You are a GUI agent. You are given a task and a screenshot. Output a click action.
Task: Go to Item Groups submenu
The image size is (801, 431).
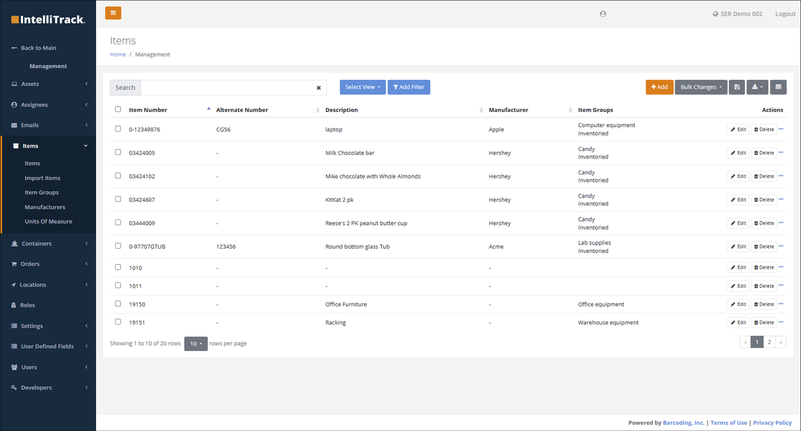coord(42,193)
